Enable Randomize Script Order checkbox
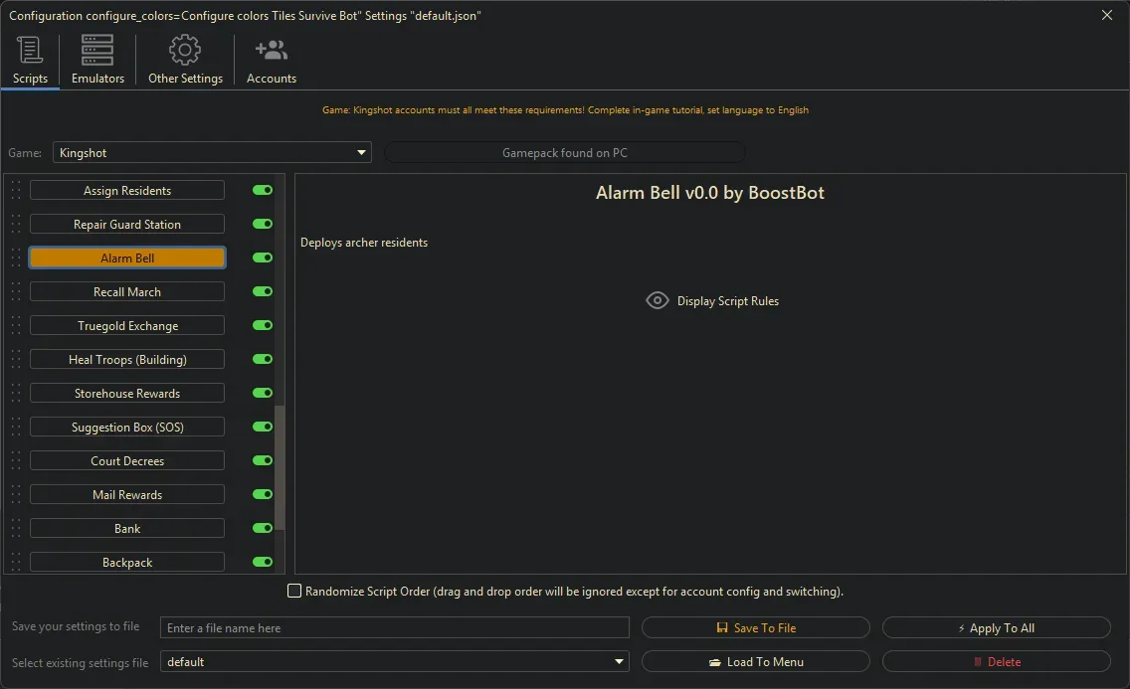The width and height of the screenshot is (1130, 689). [294, 591]
